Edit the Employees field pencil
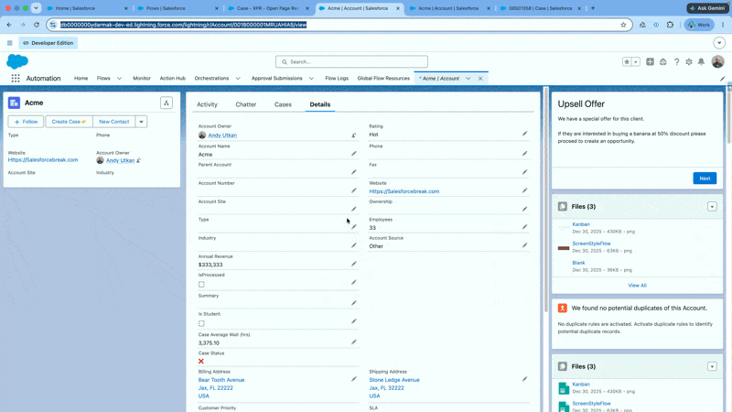The width and height of the screenshot is (732, 412). coord(524,227)
